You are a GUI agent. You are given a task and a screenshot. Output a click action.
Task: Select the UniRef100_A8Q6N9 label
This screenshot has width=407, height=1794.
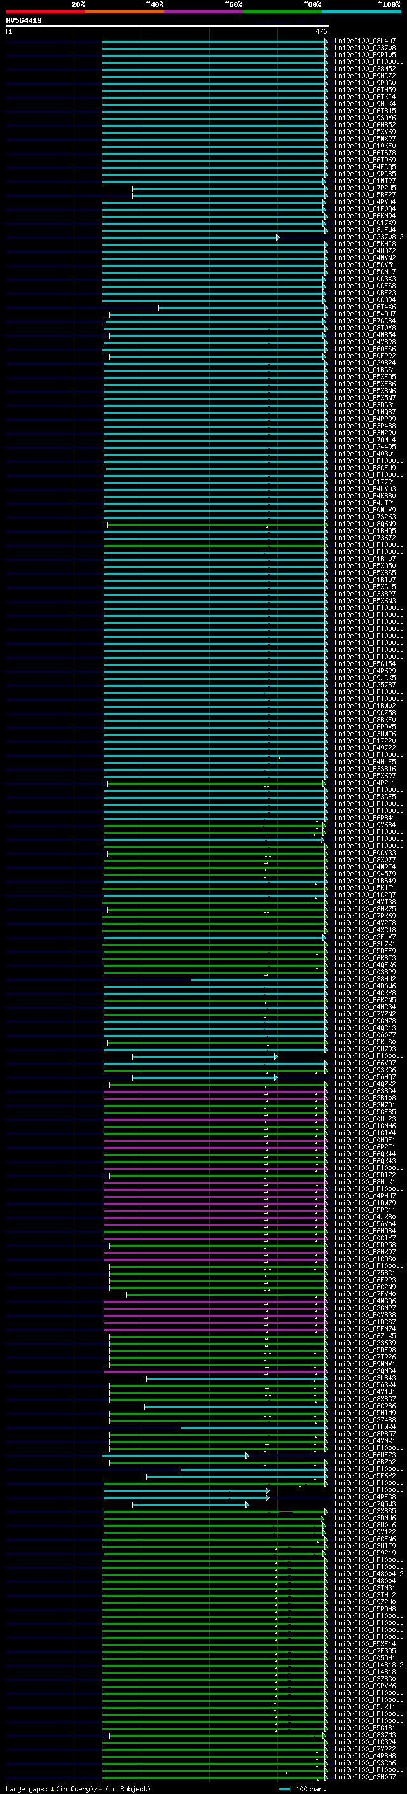coord(364,524)
